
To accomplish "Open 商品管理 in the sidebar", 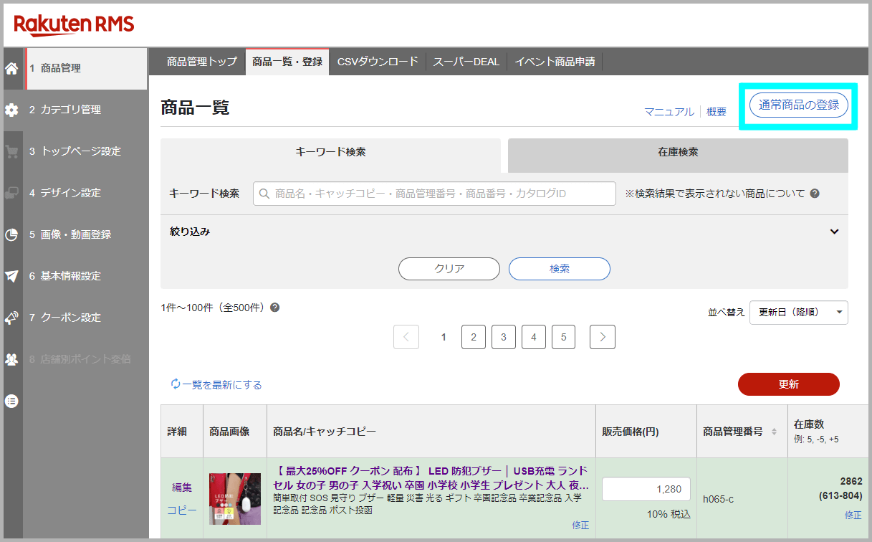I will [x=87, y=69].
